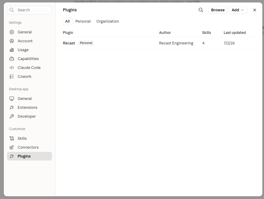Open Developer settings
The image size is (264, 199).
coord(29,116)
